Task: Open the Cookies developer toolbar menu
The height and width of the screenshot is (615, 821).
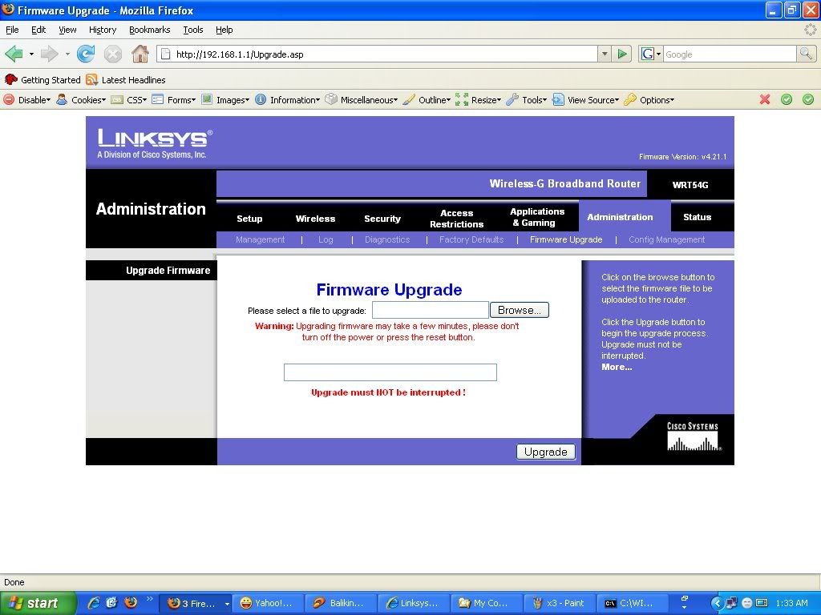Action: (81, 100)
